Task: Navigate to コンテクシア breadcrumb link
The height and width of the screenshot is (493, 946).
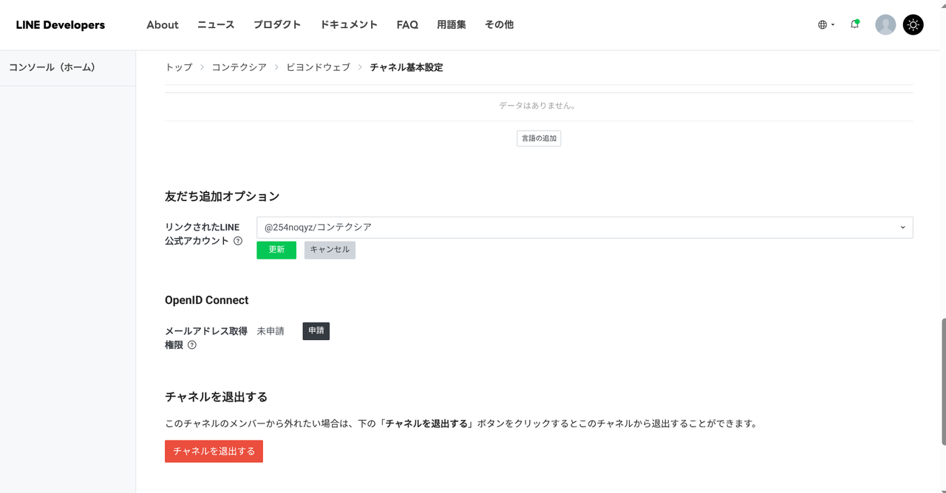Action: click(x=239, y=67)
